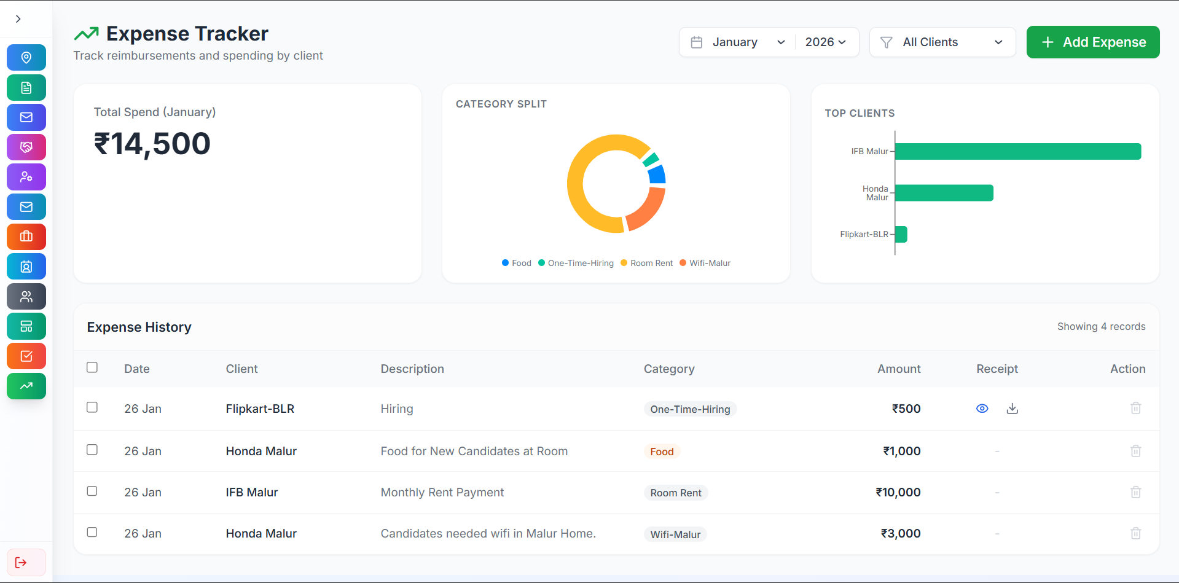Expand the All Clients filter dropdown
Screen dimensions: 1179x583
pyautogui.click(x=941, y=42)
